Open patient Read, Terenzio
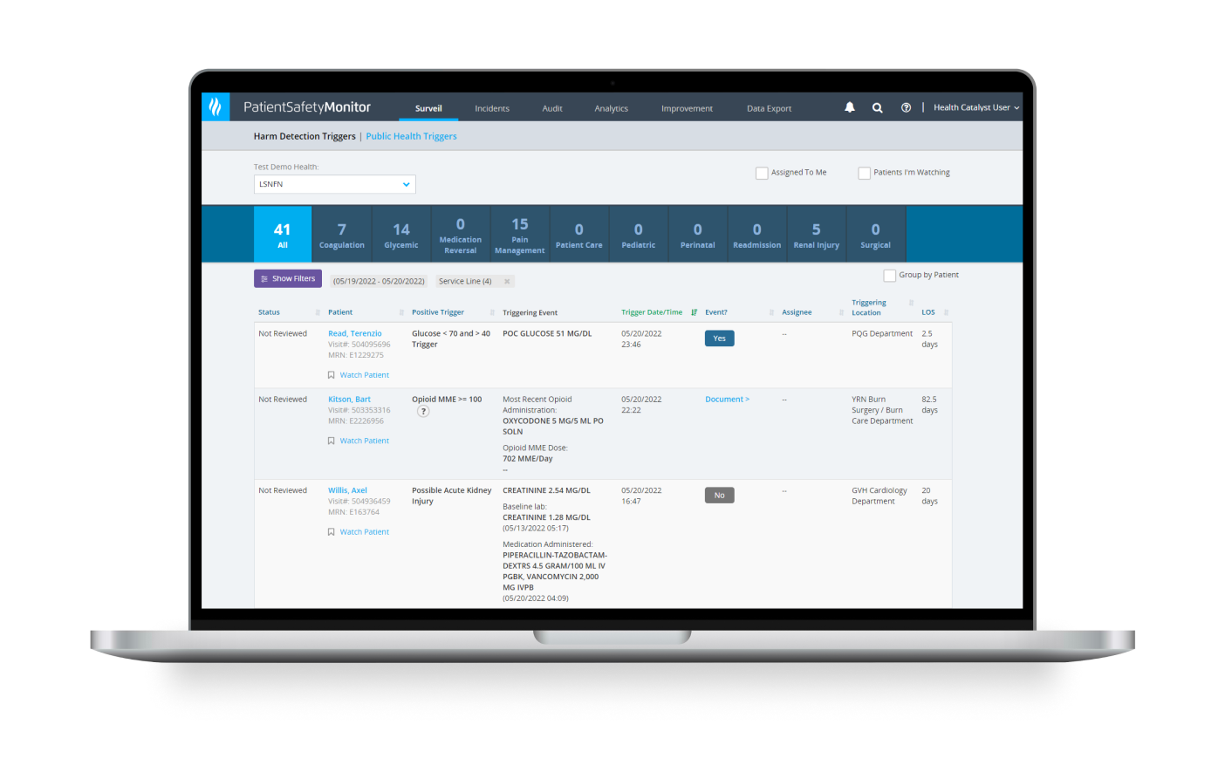The width and height of the screenshot is (1225, 759). coord(355,334)
